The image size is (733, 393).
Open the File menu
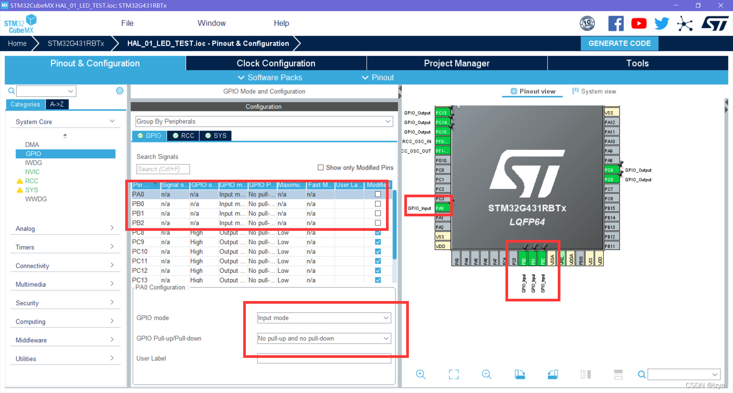pyautogui.click(x=127, y=23)
